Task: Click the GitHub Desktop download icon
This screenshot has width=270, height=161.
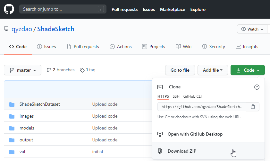Action: click(x=160, y=134)
